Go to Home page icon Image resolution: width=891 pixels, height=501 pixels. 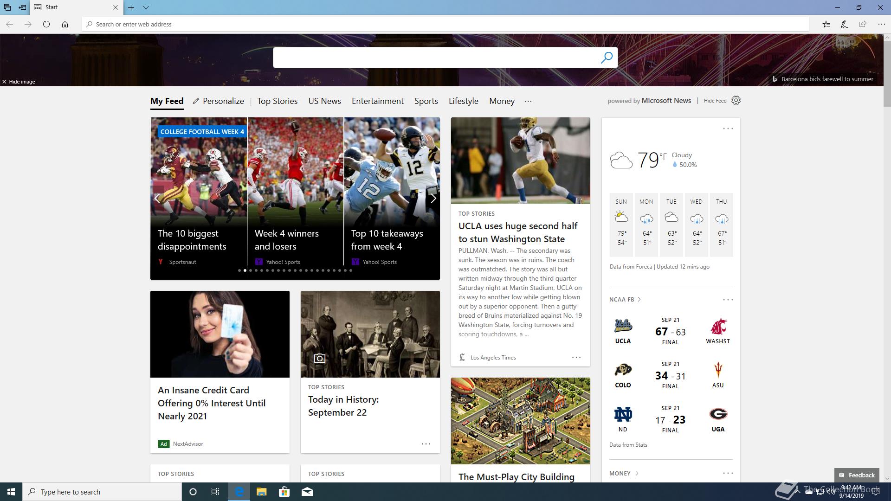click(65, 24)
